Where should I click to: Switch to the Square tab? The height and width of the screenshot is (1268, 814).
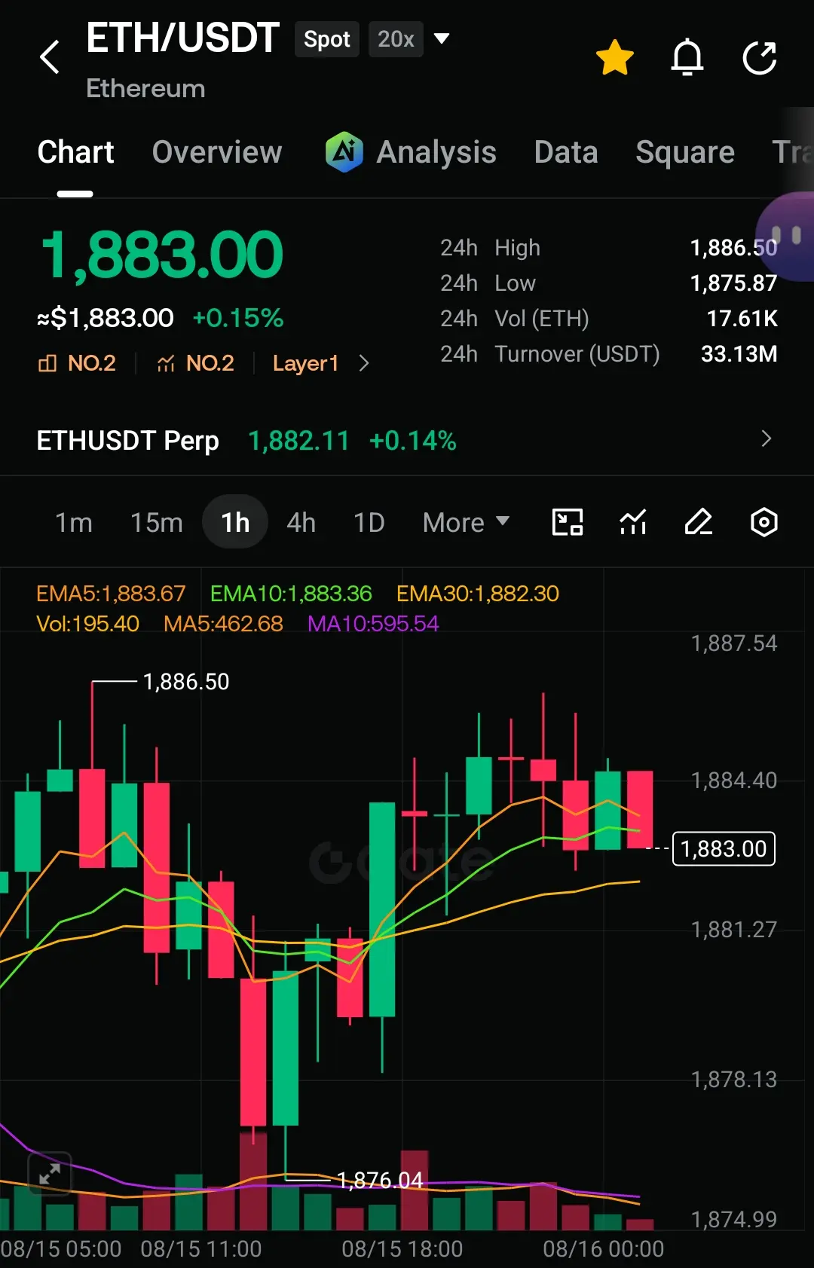tap(685, 152)
